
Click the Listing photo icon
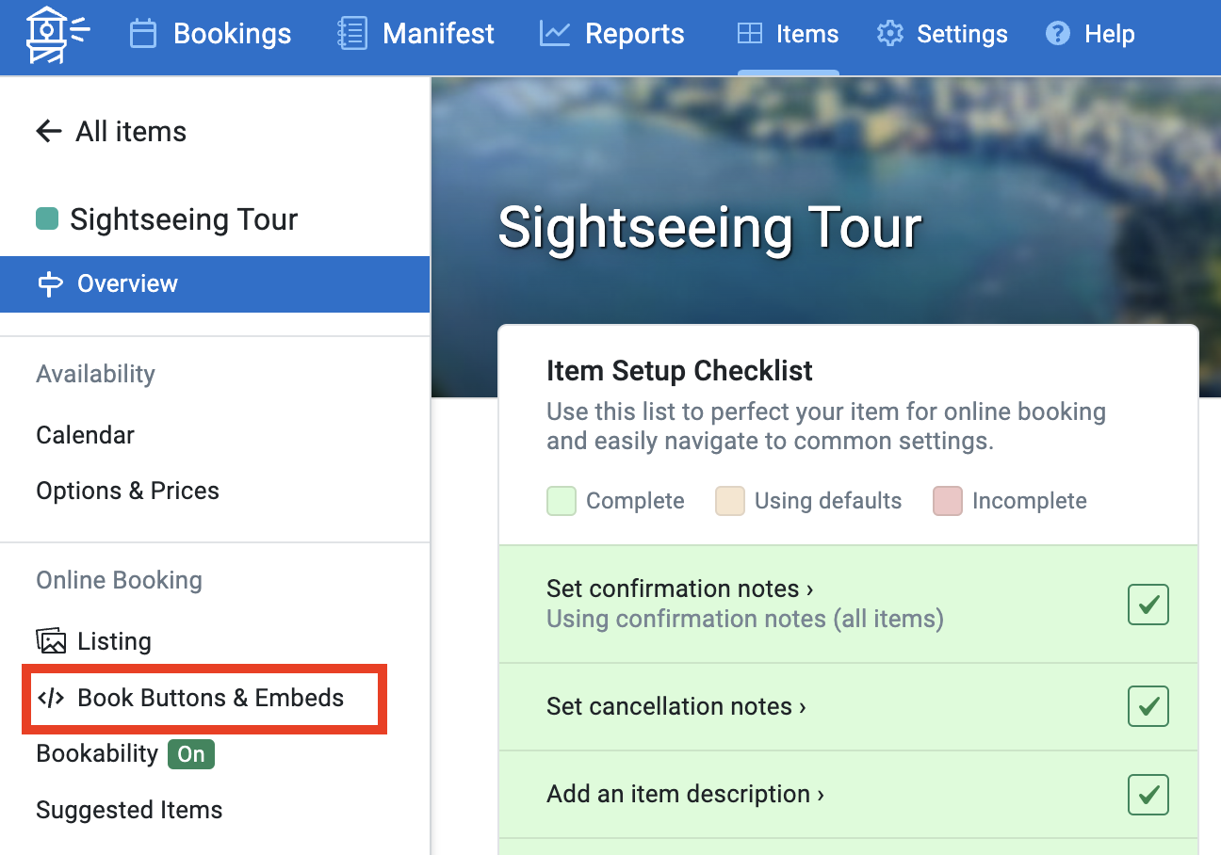click(x=51, y=641)
